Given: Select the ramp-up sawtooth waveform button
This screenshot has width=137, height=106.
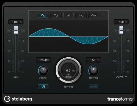Looking at the screenshot, I should coord(68,15).
